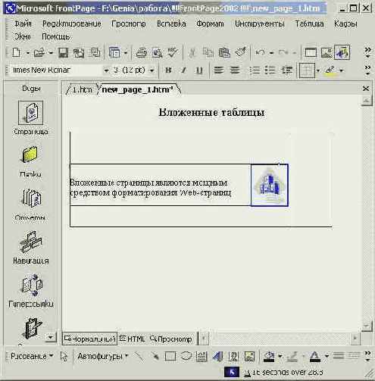The image size is (375, 381).
Task: Open the Reports view in Views bar
Action: click(x=30, y=205)
